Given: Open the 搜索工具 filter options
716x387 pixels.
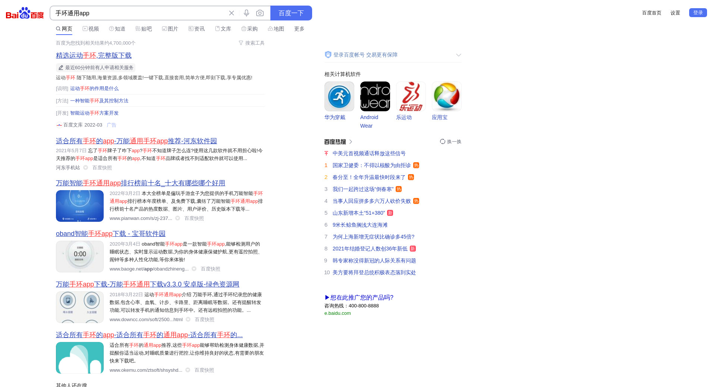Looking at the screenshot, I should (x=251, y=43).
